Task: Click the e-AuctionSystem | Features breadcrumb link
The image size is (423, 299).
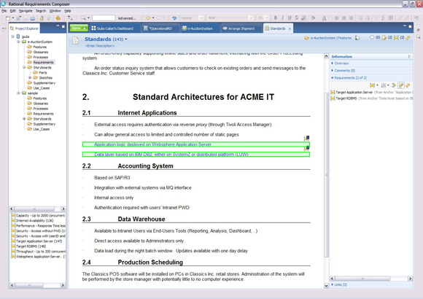Action: pos(331,38)
